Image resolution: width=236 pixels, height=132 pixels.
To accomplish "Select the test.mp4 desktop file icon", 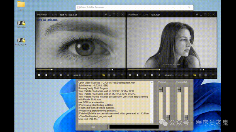I will tap(21, 23).
